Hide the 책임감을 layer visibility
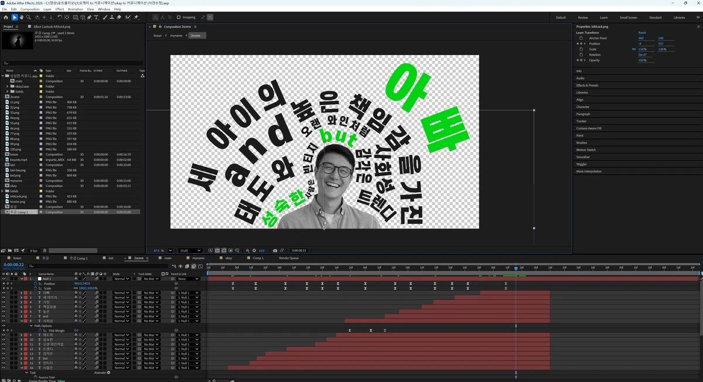Image resolution: width=703 pixels, height=382 pixels. (x=4, y=307)
